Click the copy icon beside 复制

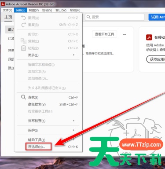pyautogui.click(x=23, y=41)
